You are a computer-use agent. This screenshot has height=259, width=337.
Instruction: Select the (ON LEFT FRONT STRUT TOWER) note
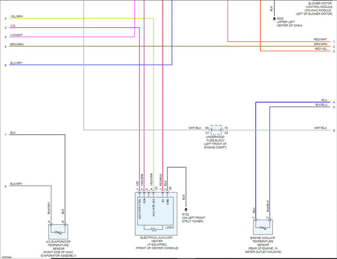click(193, 220)
